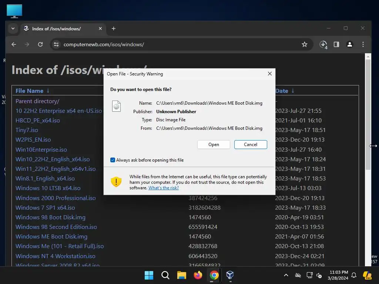Click Open in the Security Warning dialog

tap(214, 145)
